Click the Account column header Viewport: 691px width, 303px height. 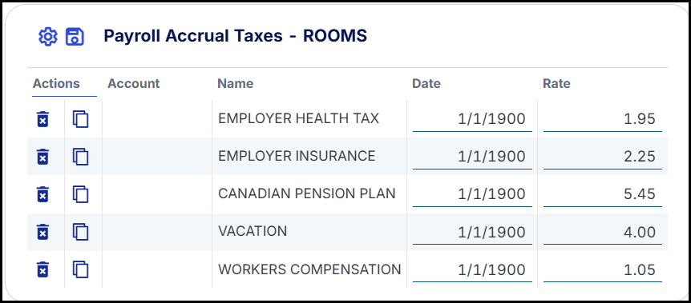tap(134, 84)
